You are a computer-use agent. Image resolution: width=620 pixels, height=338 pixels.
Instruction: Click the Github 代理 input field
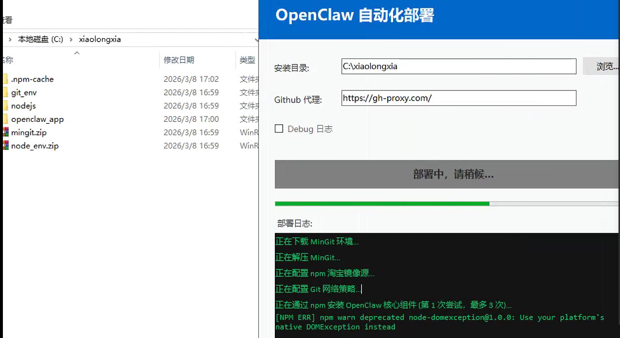pyautogui.click(x=459, y=98)
